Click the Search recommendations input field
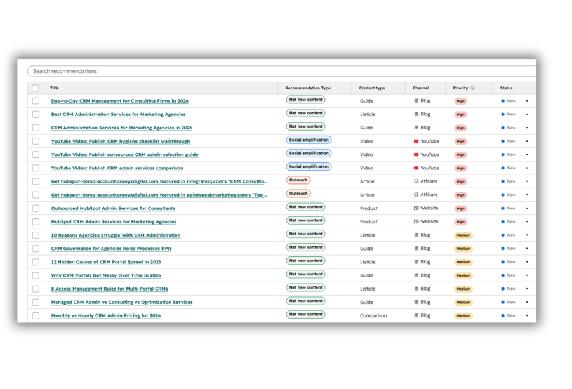Viewport: 572px width, 389px height. pyautogui.click(x=282, y=71)
